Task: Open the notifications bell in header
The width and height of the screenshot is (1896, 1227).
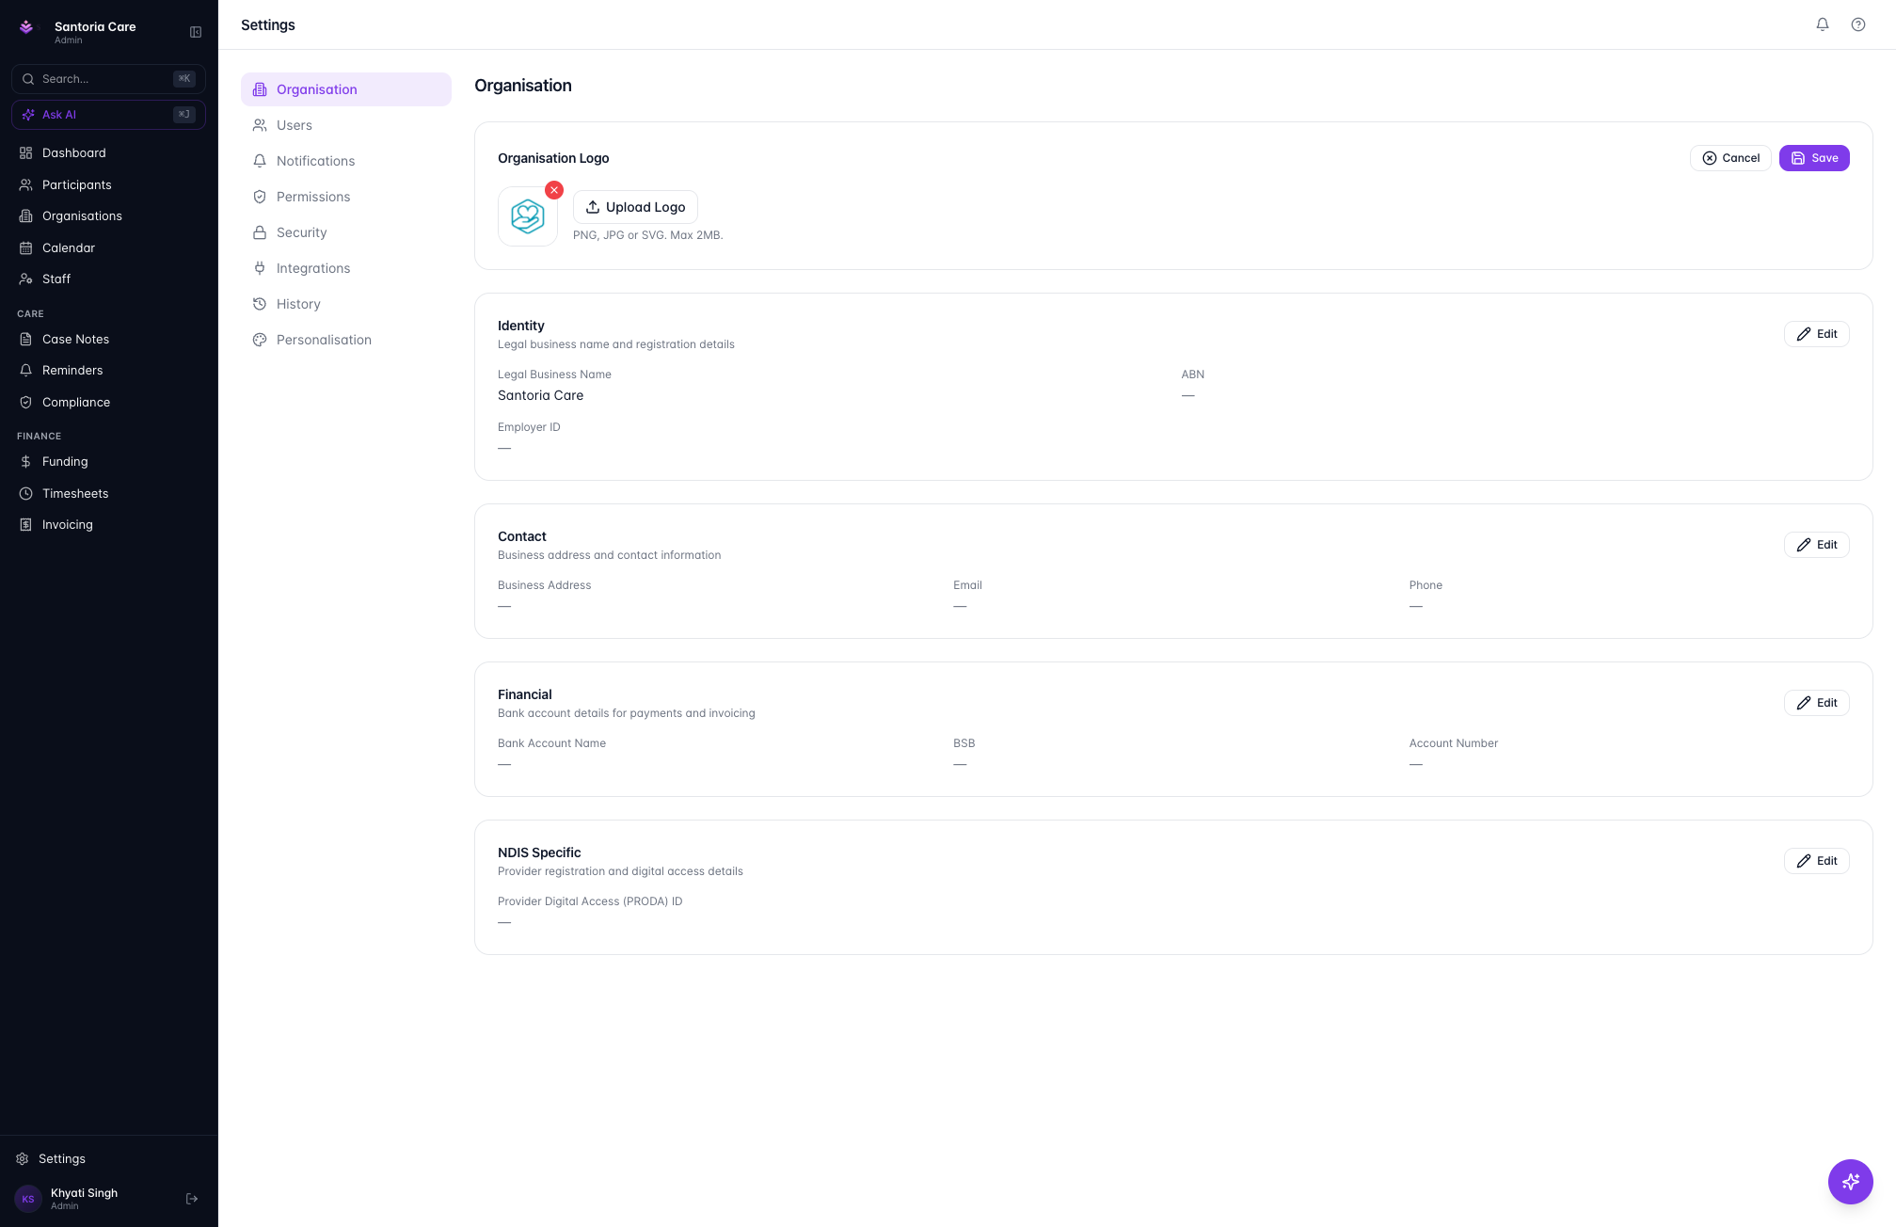Action: [1823, 24]
